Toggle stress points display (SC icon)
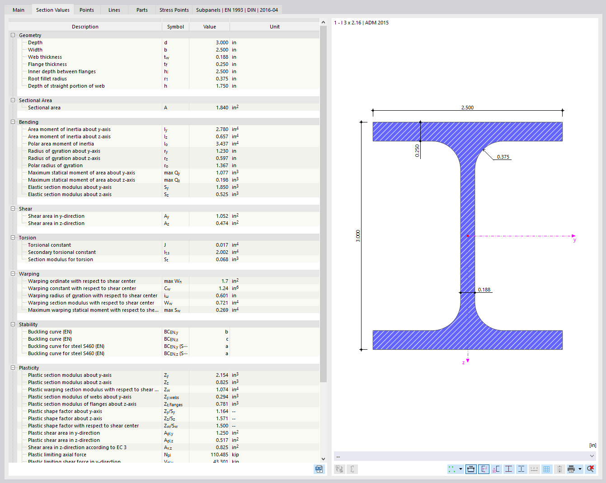The height and width of the screenshot is (483, 606). tap(496, 469)
